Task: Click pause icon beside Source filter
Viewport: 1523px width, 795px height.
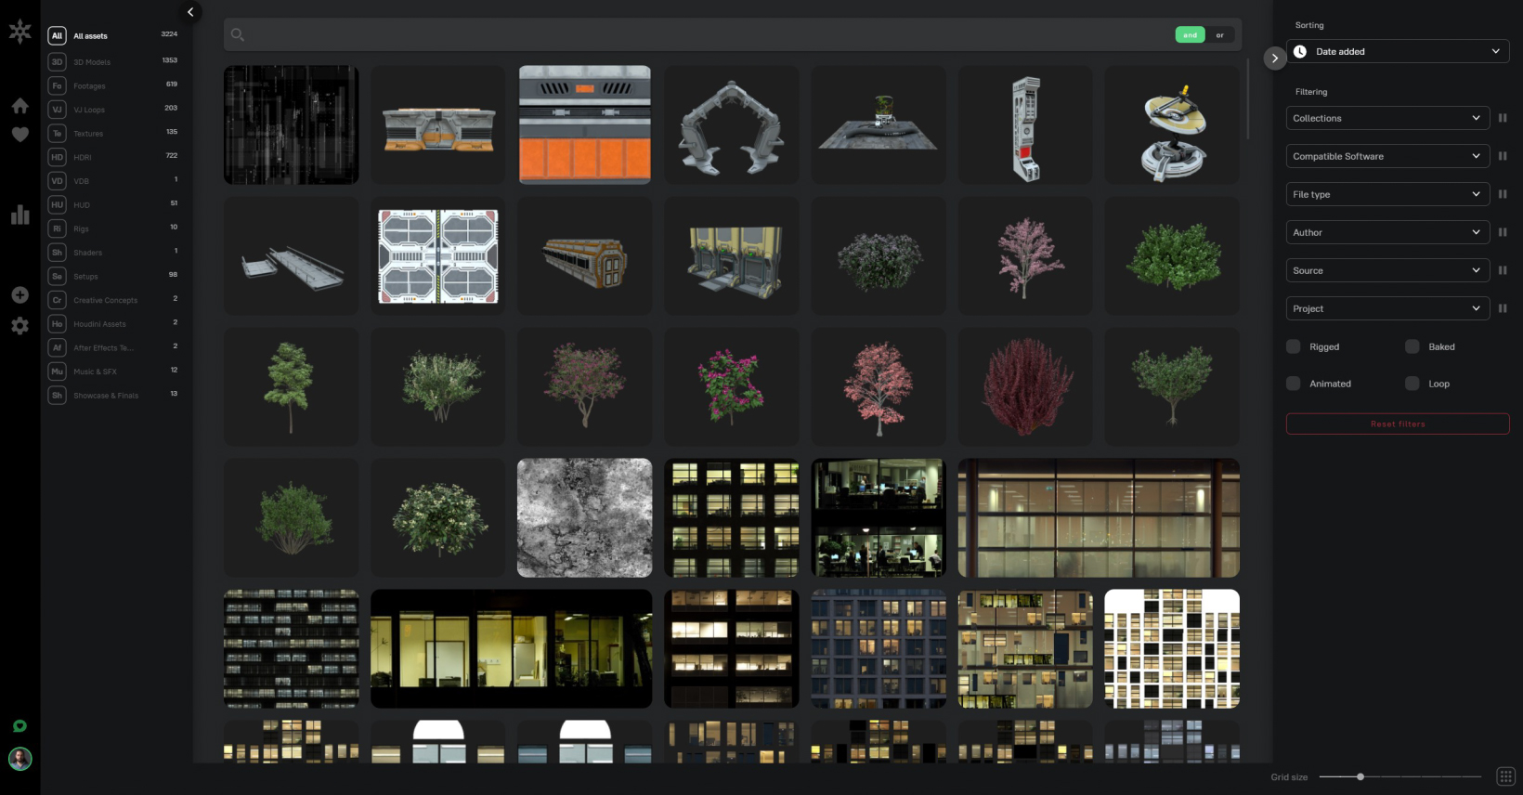Action: (x=1503, y=270)
